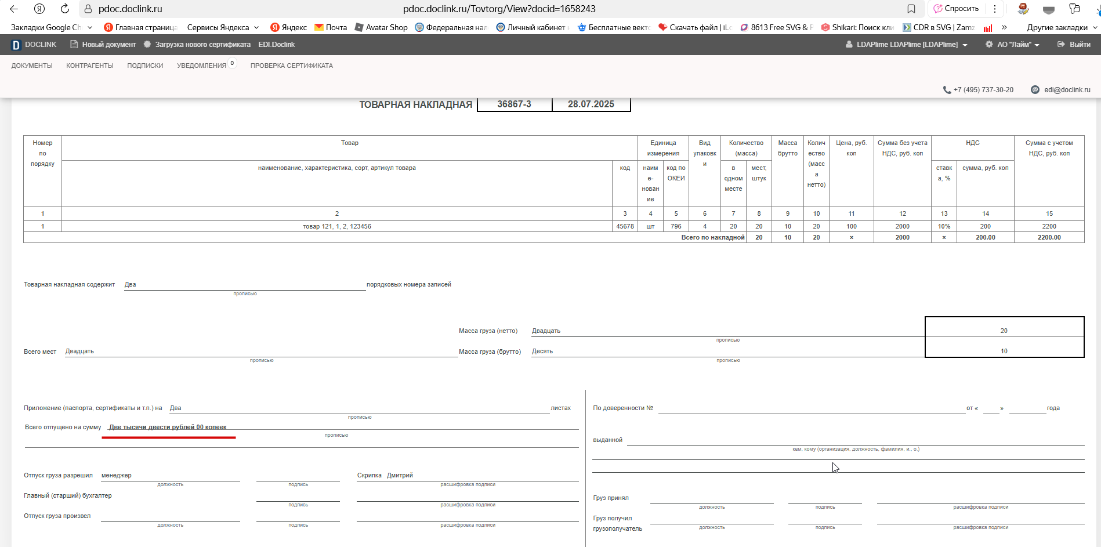Open the Shikari bookmark
1101x547 pixels.
click(x=857, y=27)
